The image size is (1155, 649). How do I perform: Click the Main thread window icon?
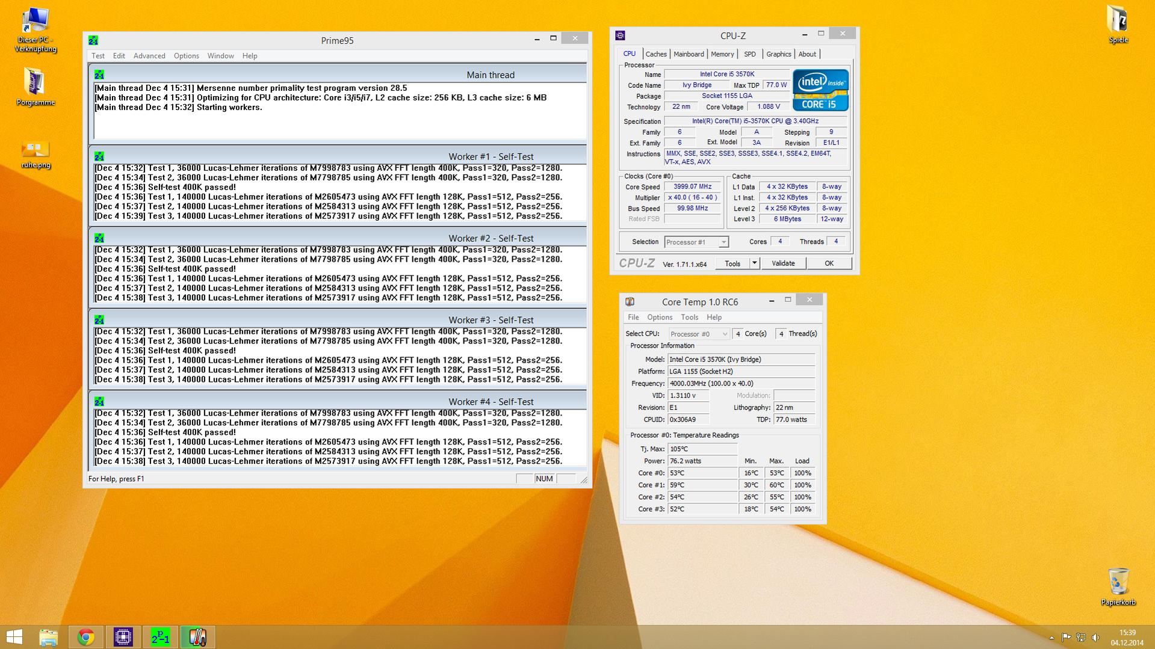click(99, 75)
